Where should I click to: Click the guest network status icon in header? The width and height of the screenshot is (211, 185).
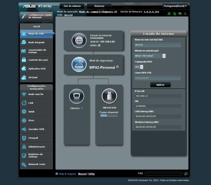click(169, 13)
